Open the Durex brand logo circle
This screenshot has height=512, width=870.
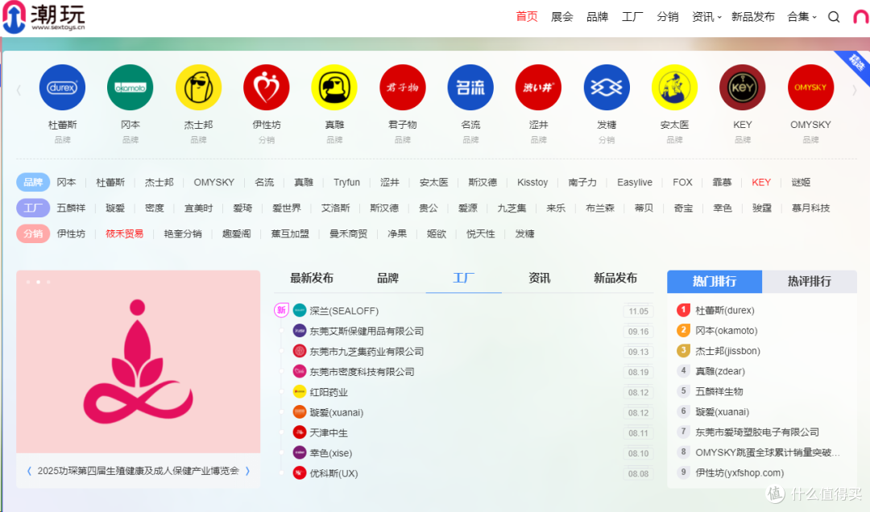[62, 88]
